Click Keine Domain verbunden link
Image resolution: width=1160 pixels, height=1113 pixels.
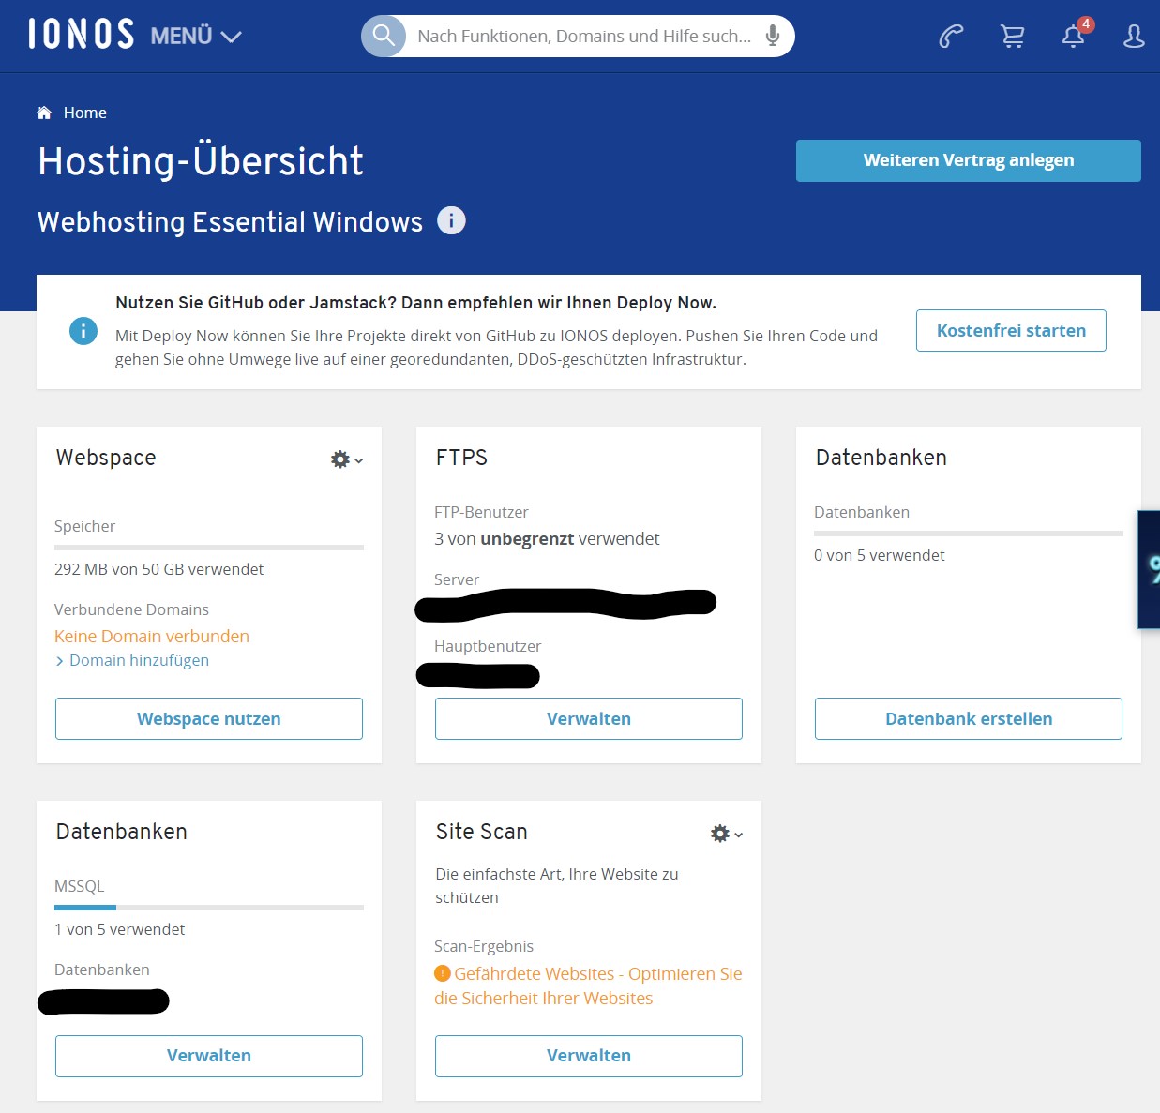pyautogui.click(x=152, y=636)
